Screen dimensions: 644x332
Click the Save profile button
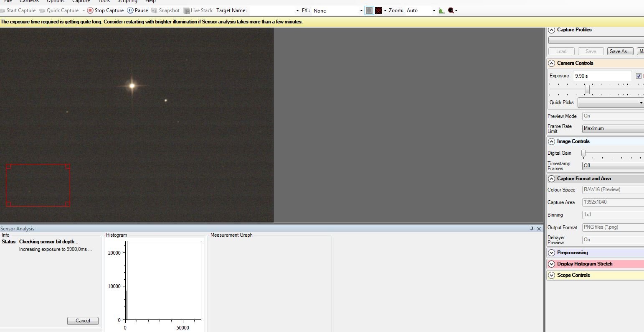(x=591, y=51)
